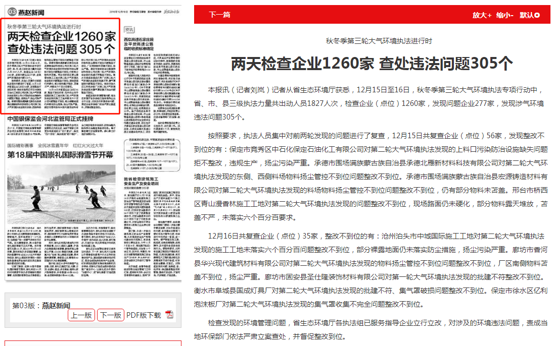The image size is (554, 346).
Task: Click the paragraph starting 按照要求，执法人员
Action: [x=371, y=177]
